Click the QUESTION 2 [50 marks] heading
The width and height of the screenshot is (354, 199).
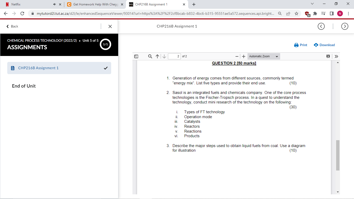(234, 63)
